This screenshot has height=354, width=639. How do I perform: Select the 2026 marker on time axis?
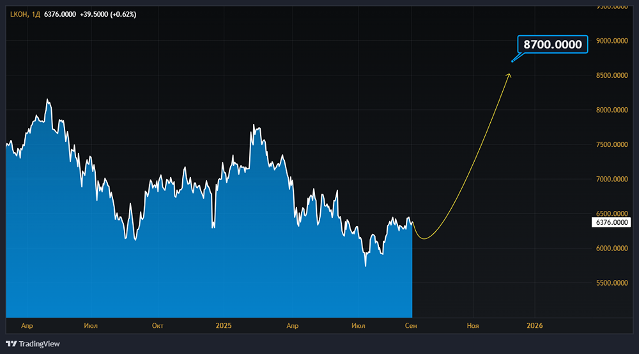[x=535, y=325]
